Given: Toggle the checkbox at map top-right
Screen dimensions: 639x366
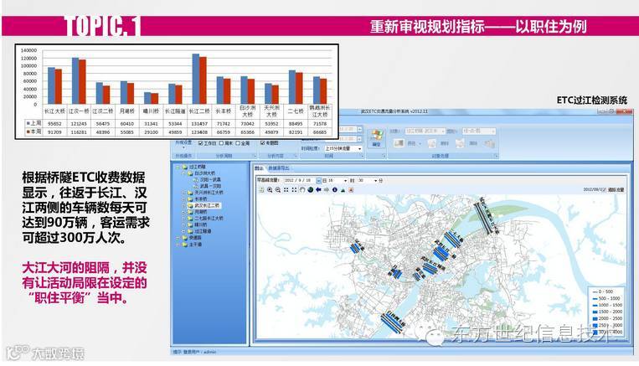Looking at the screenshot, I should pos(604,189).
